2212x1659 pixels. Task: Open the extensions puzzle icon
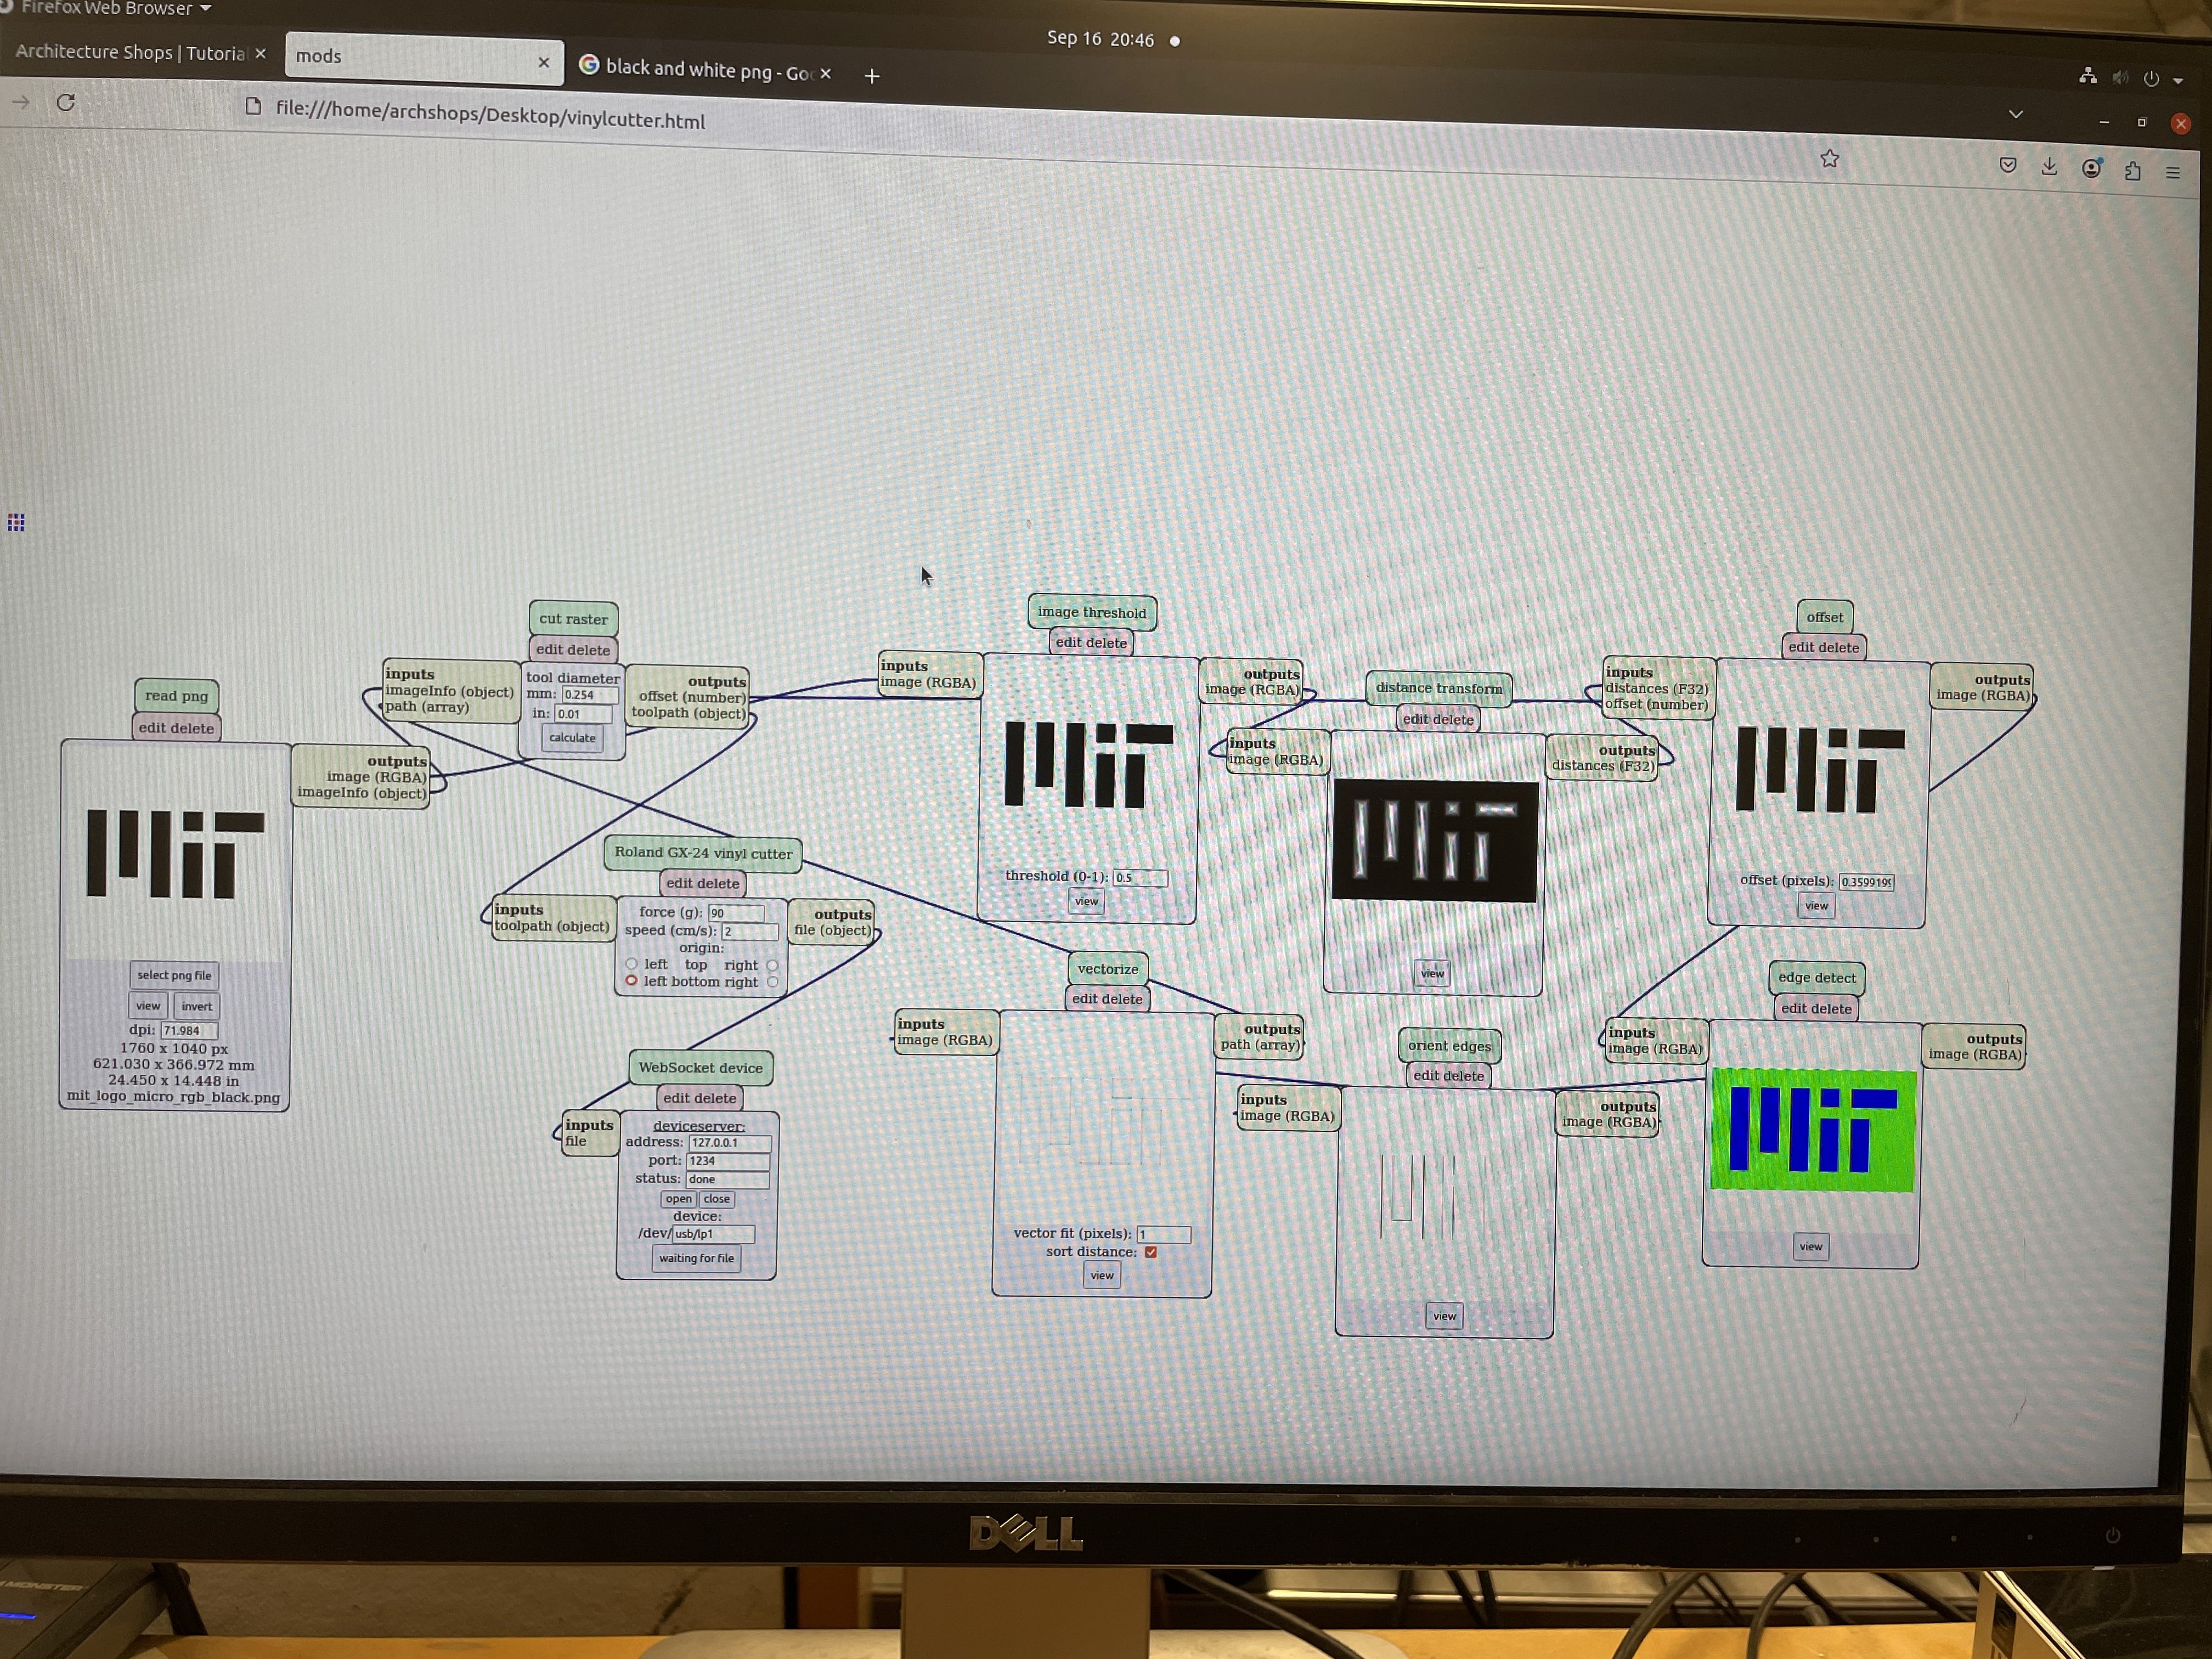2132,171
